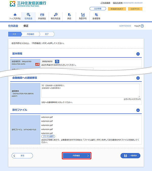The width and height of the screenshot is (152, 171).
Task: Click the first extension.pdf attachment
Action: coord(47,117)
